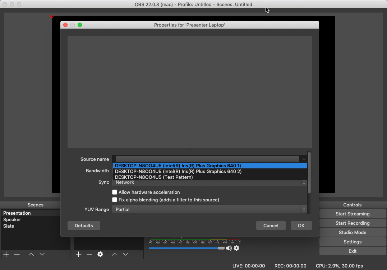Add a new source with plus icon
The width and height of the screenshot is (387, 270).
78,254
